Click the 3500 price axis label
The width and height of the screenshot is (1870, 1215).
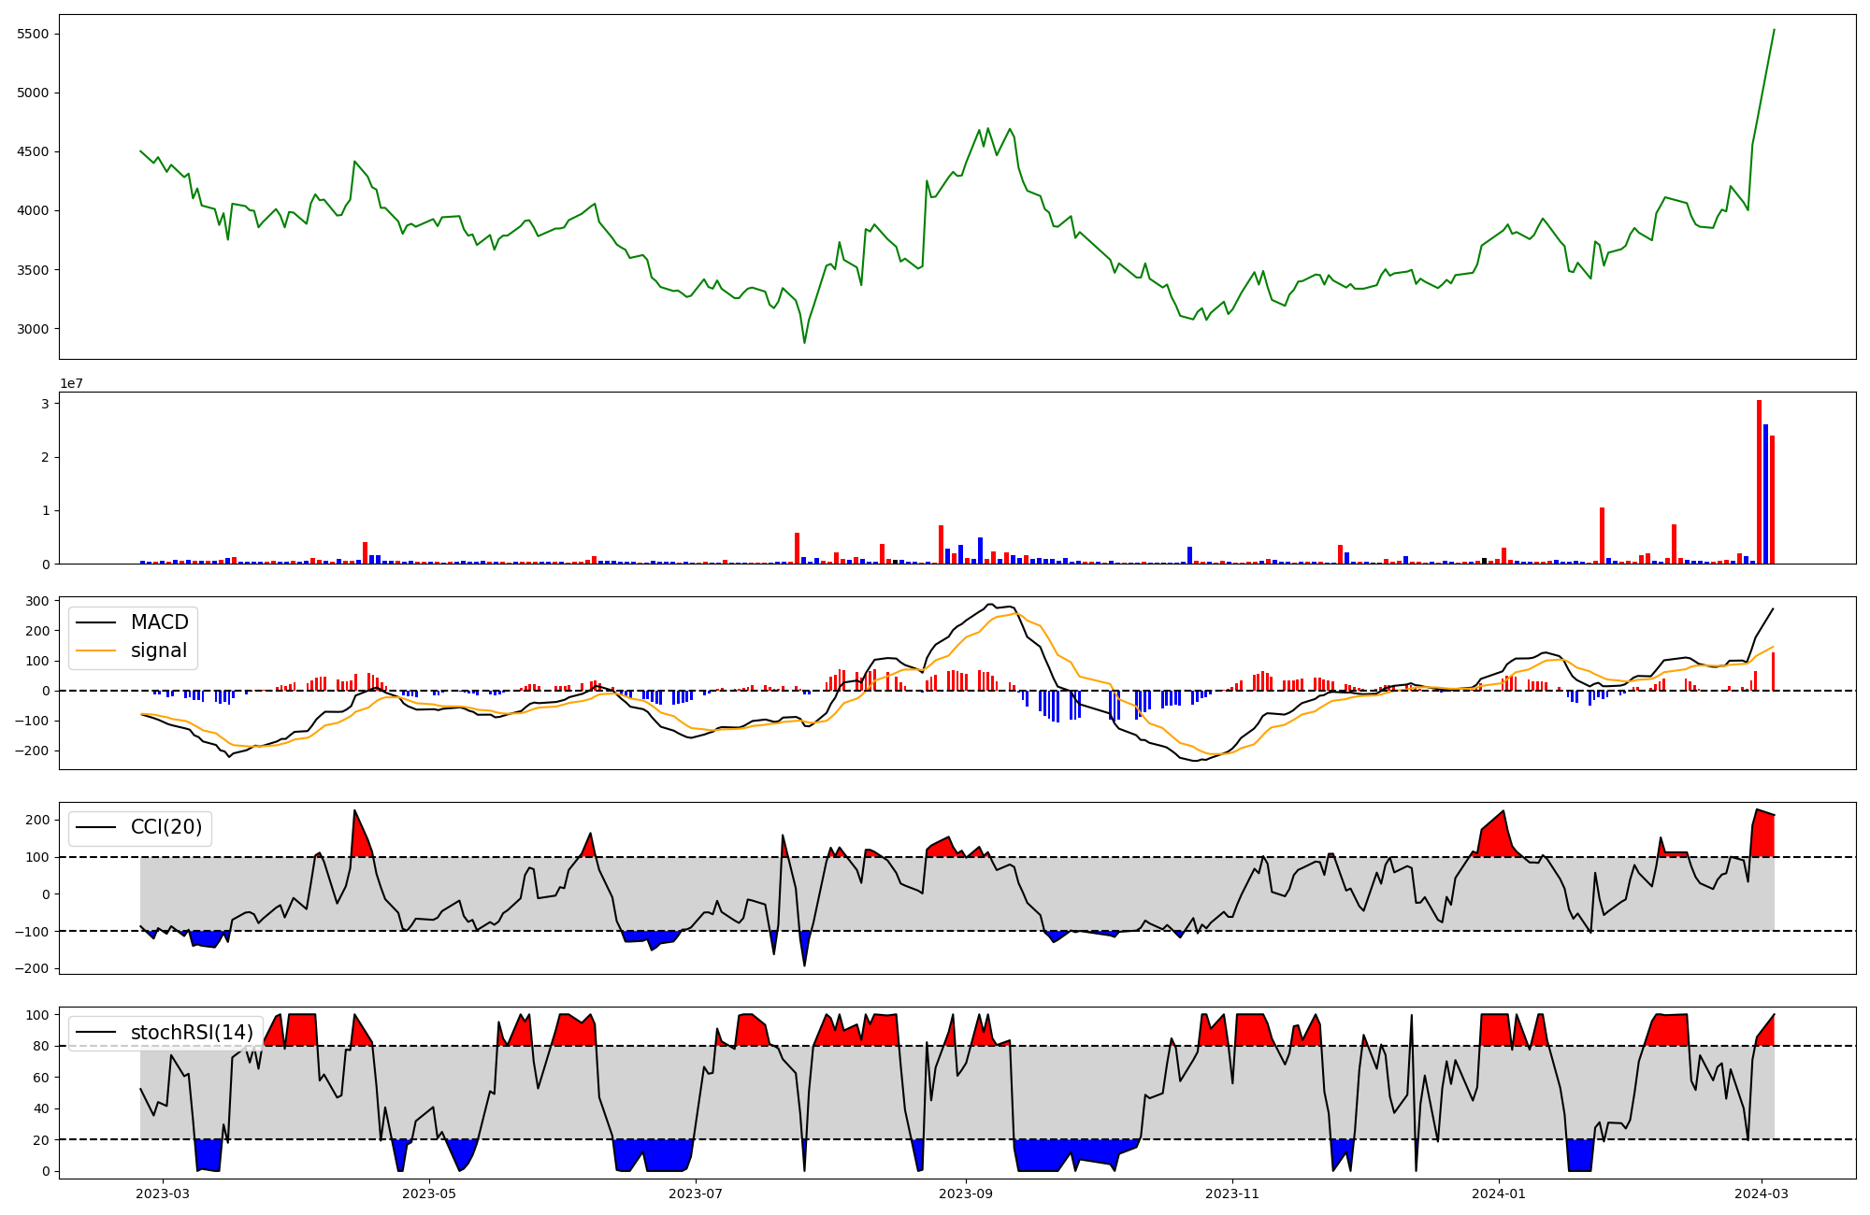click(x=33, y=270)
